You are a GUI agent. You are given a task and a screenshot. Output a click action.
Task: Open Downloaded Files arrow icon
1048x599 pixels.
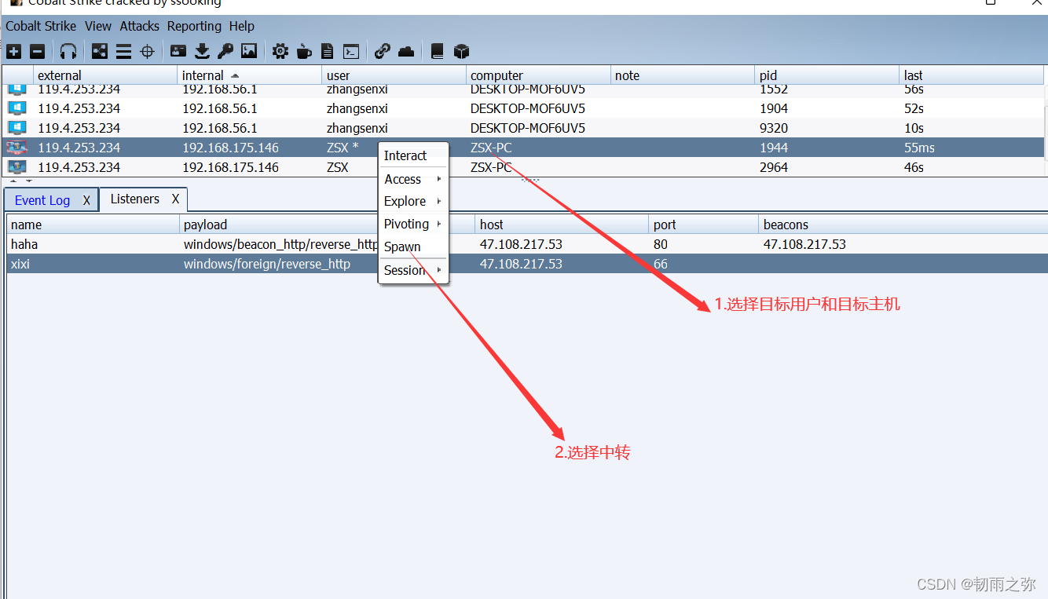pyautogui.click(x=202, y=52)
